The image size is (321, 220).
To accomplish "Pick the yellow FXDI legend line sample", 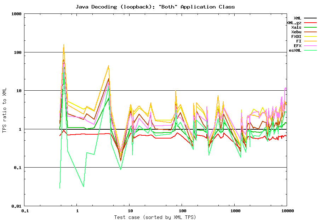I will pos(310,36).
